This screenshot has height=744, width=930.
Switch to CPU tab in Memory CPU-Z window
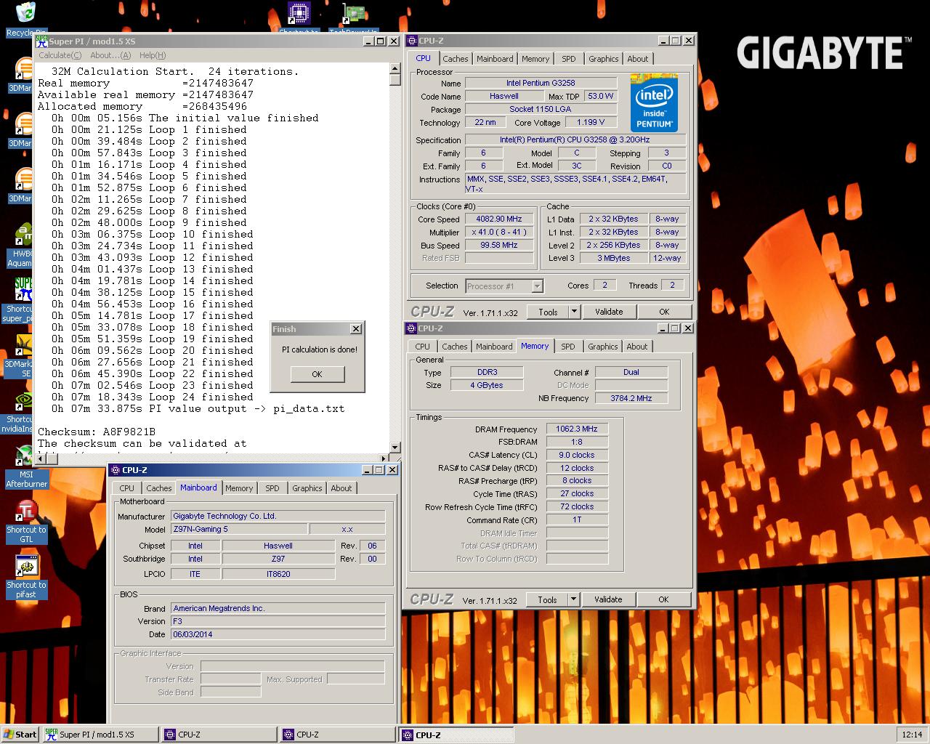(x=423, y=347)
